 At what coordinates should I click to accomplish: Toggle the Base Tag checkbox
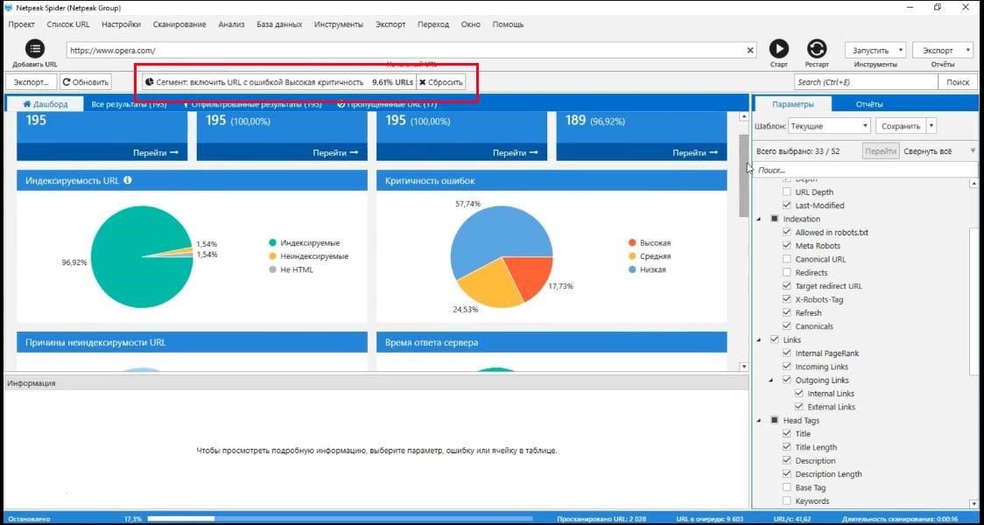tap(787, 487)
